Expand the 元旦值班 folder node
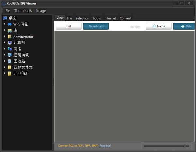The height and width of the screenshot is (152, 196). (x=5, y=73)
